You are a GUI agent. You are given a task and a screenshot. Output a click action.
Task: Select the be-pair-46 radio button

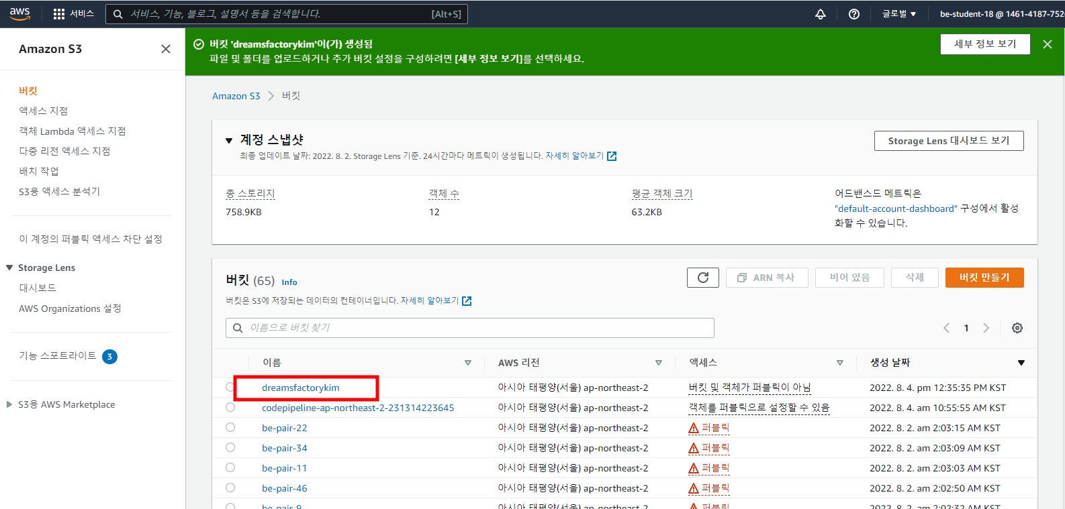click(230, 488)
